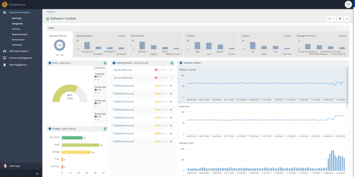
Task: Open the Responsiveness menu item
Action: tap(20, 34)
